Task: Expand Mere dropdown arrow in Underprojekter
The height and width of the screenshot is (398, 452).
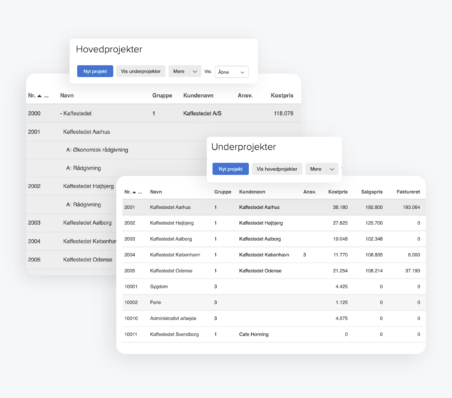Action: pos(332,169)
